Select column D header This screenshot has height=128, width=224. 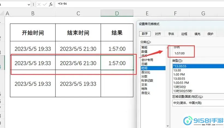click(117, 13)
